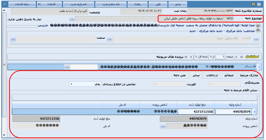Click the empty bar under سایر اقلام مرتبط با نامه

click(x=134, y=97)
